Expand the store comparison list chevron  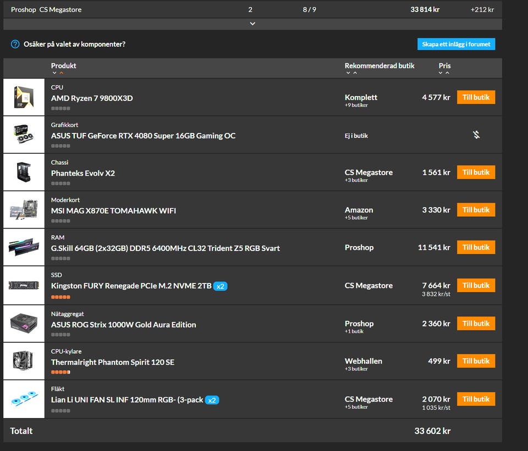[x=252, y=24]
